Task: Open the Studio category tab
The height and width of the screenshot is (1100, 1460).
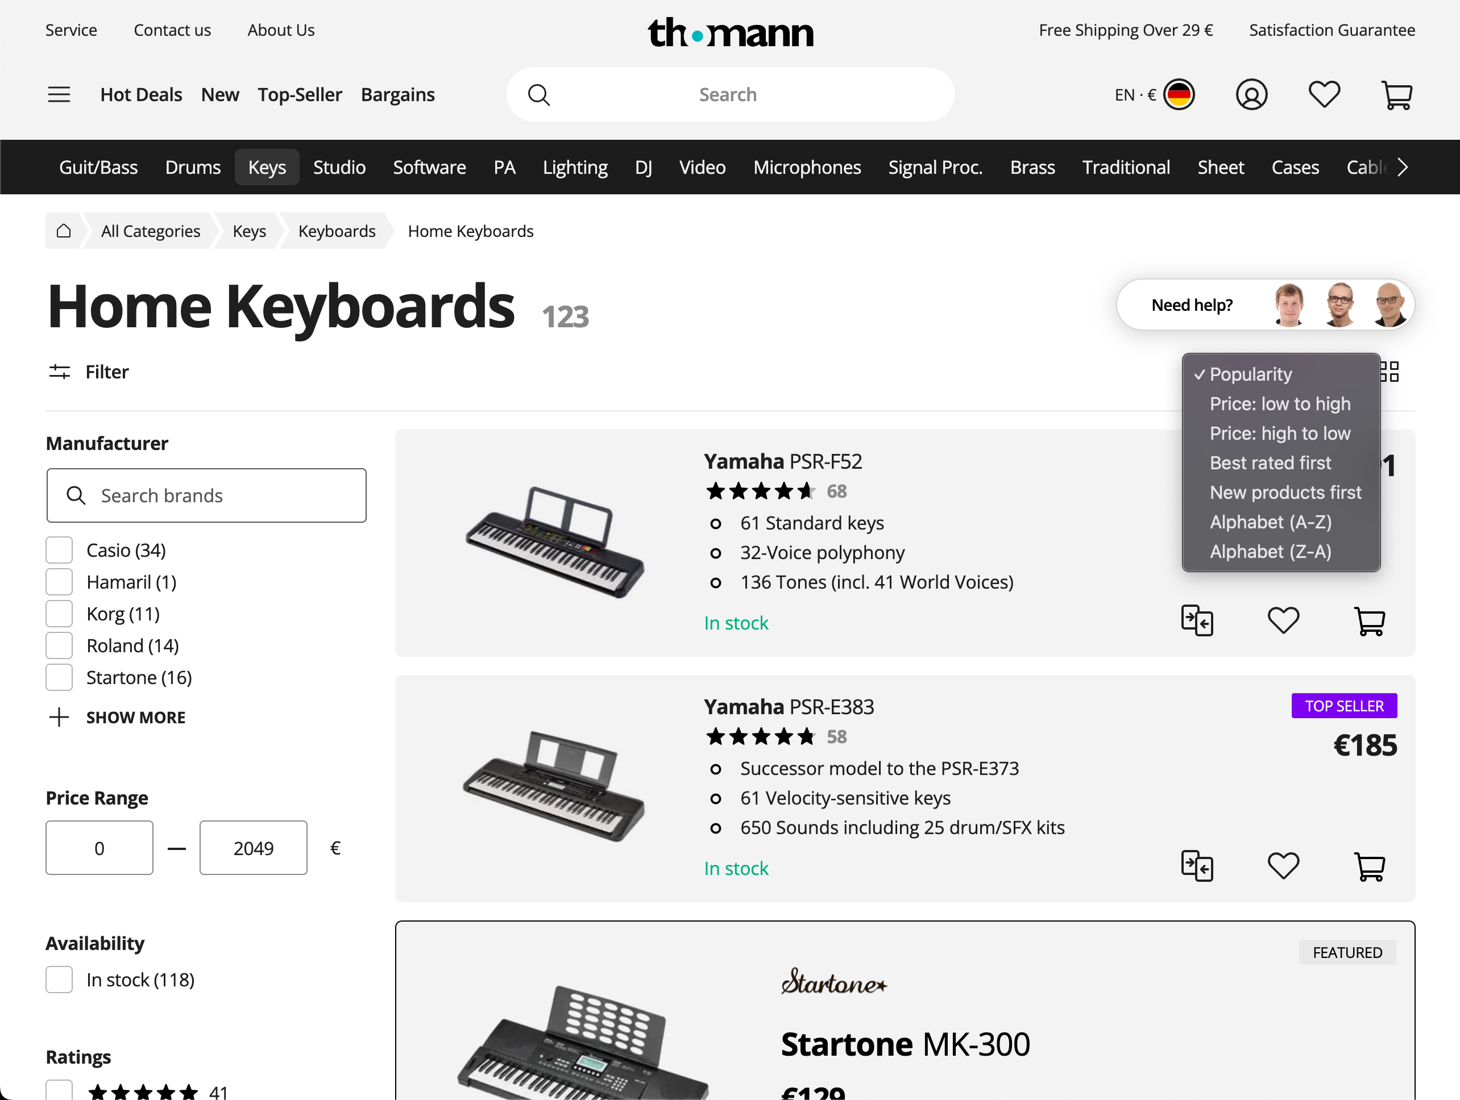Action: click(x=339, y=168)
